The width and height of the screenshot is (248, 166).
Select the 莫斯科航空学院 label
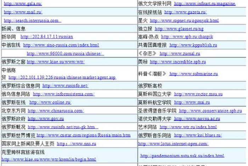click(x=155, y=102)
